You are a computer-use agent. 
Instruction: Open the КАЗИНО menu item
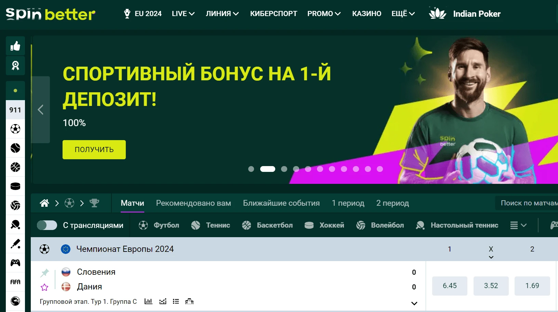pos(367,14)
